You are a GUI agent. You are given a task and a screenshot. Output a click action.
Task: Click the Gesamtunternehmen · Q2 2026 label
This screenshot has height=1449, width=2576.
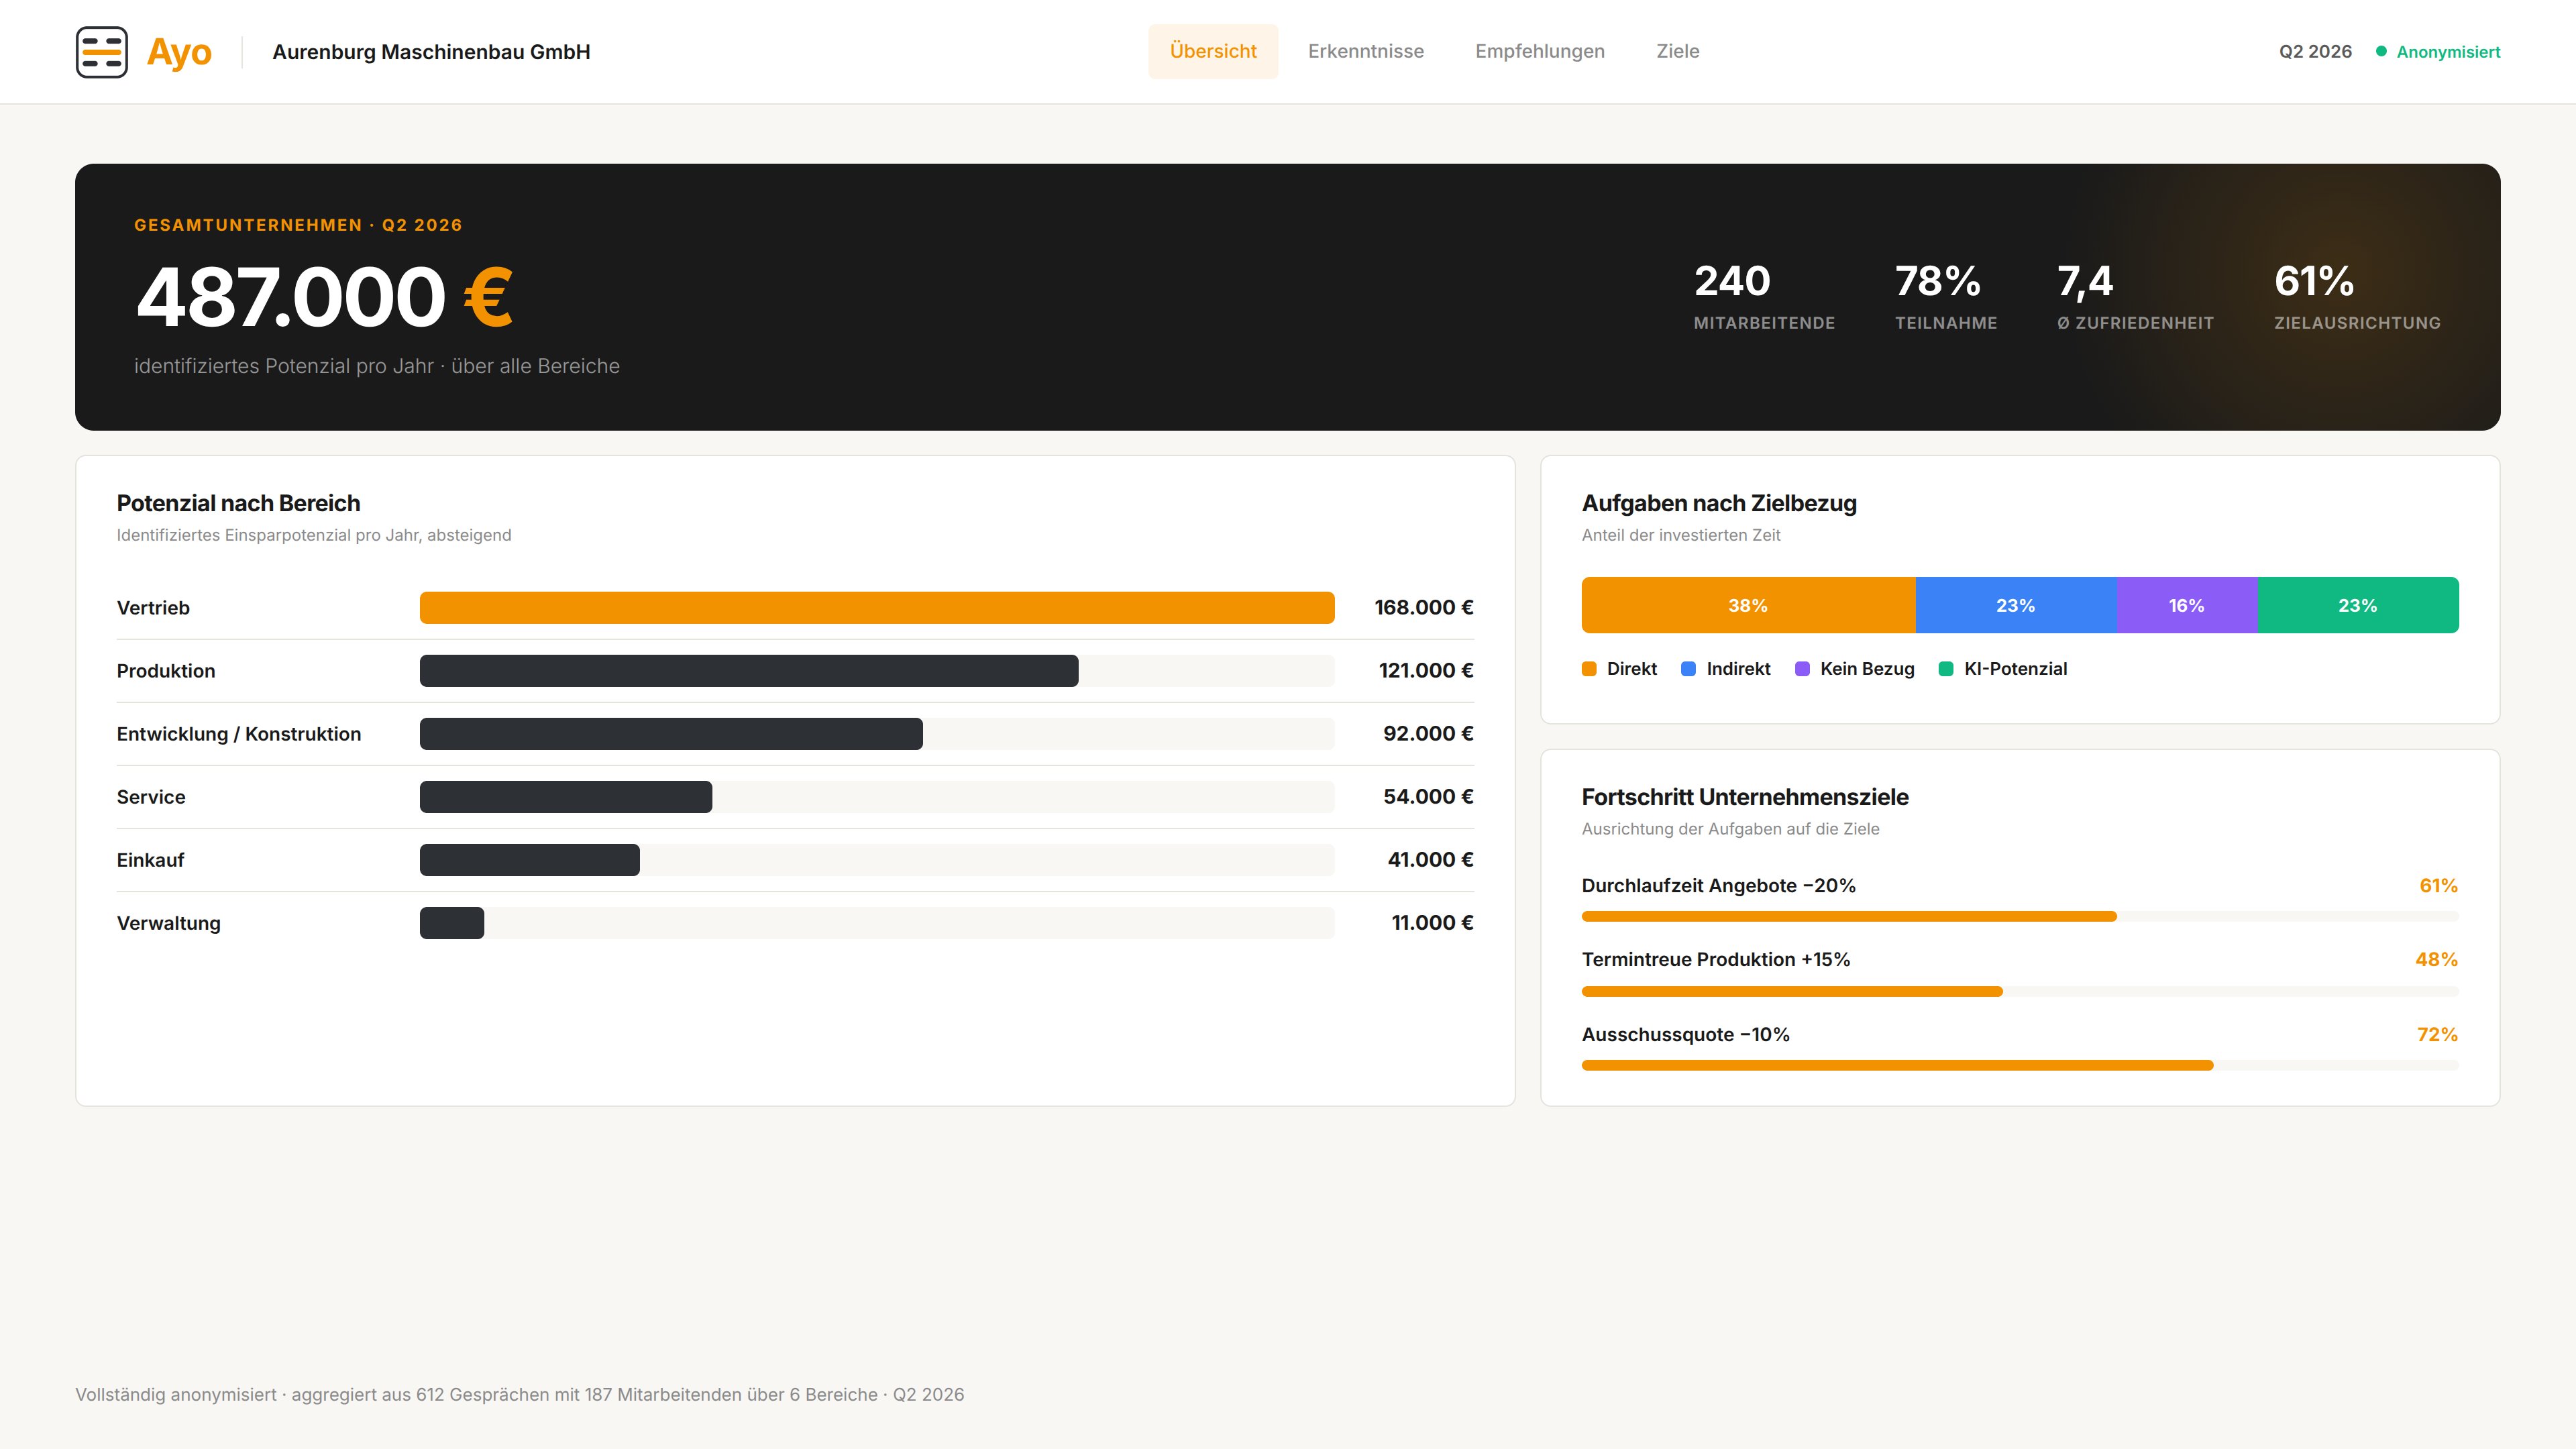pos(298,225)
